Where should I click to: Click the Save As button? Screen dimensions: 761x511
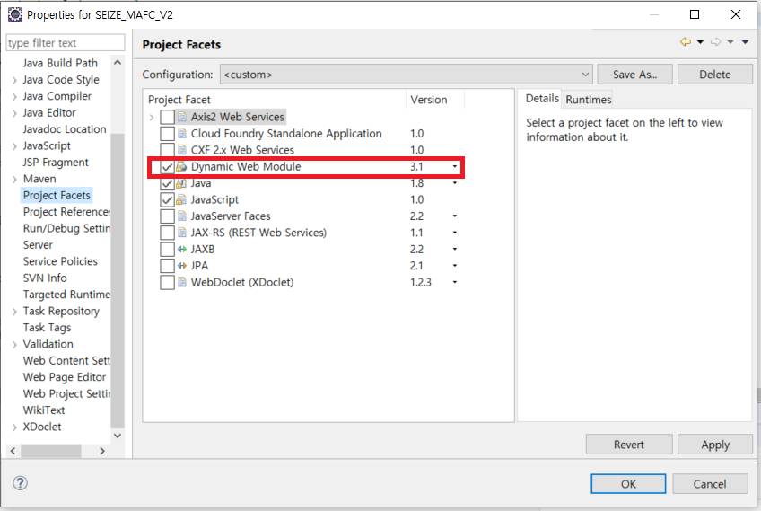click(x=634, y=75)
